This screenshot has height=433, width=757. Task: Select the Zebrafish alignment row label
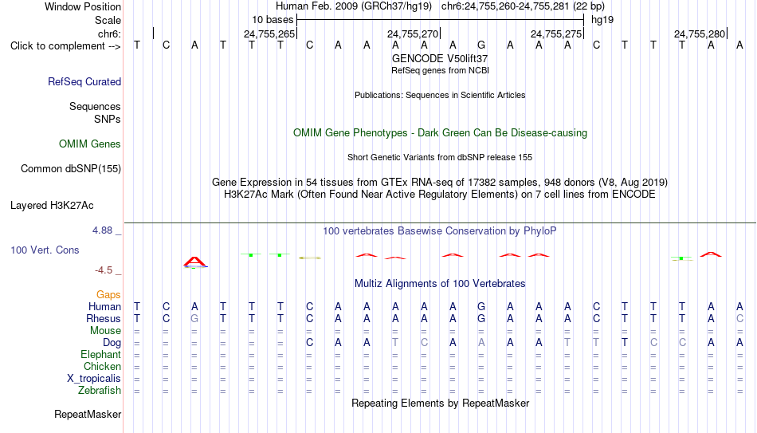pos(100,391)
